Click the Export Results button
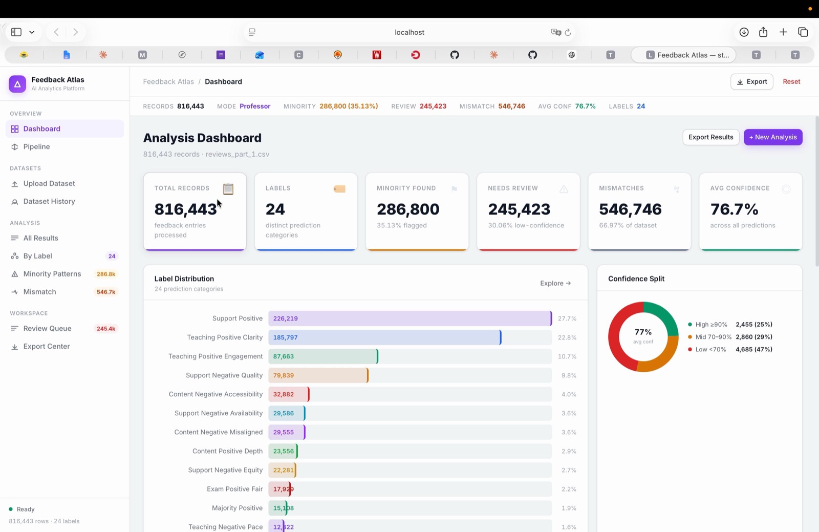Screen dimensions: 819x532 (710, 137)
